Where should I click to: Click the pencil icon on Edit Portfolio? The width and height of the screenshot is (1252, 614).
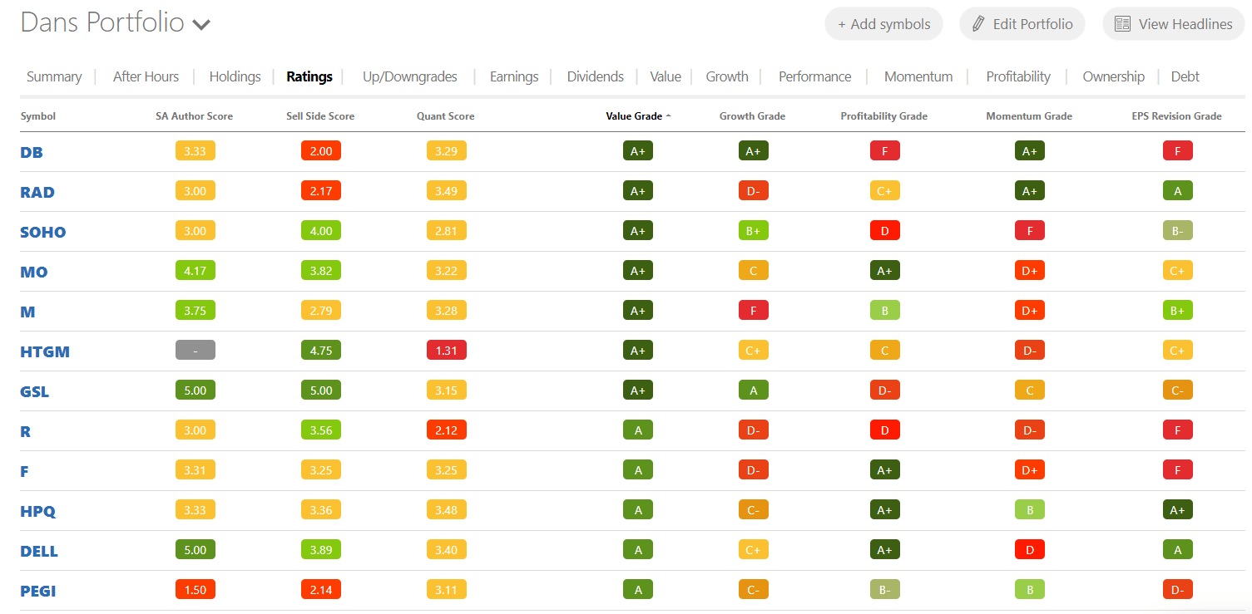tap(978, 24)
